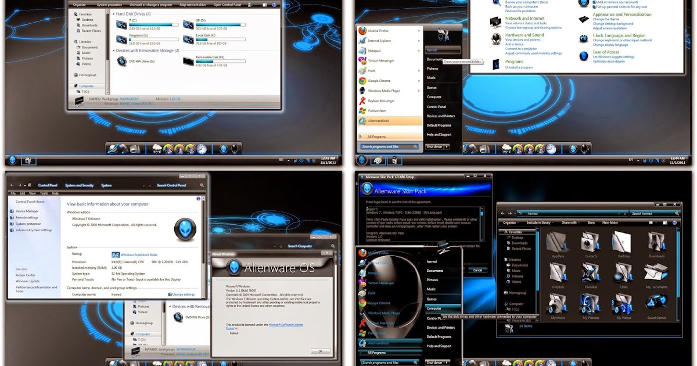Click the Network and Internet monitor icon
Image resolution: width=697 pixels, height=366 pixels.
[495, 22]
